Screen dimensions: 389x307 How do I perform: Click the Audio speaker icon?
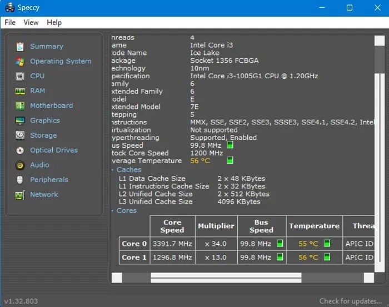(x=20, y=165)
